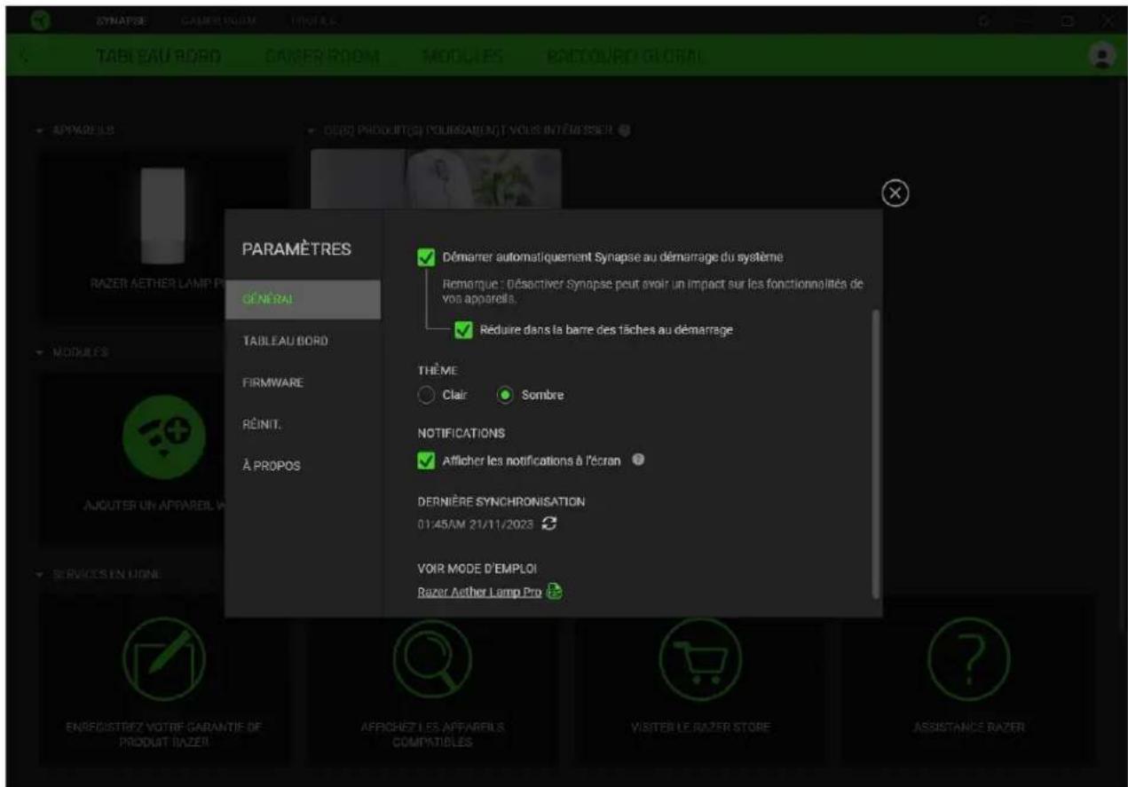The width and height of the screenshot is (1128, 787).
Task: Click the help icon beside the notifications option
Action: pos(638,460)
